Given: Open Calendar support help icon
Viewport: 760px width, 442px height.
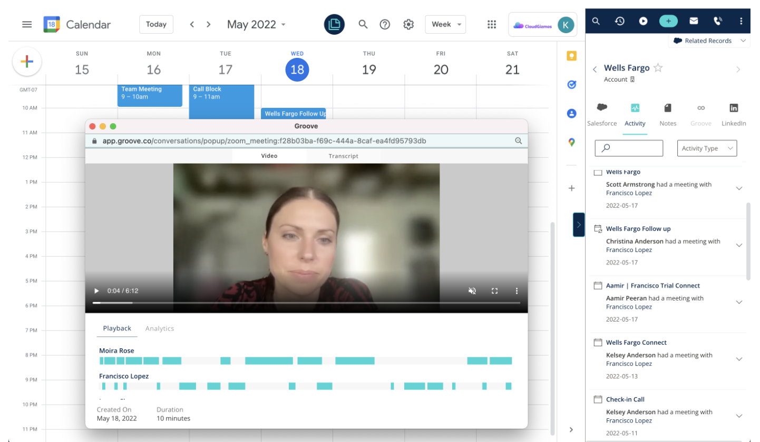Looking at the screenshot, I should pos(385,24).
